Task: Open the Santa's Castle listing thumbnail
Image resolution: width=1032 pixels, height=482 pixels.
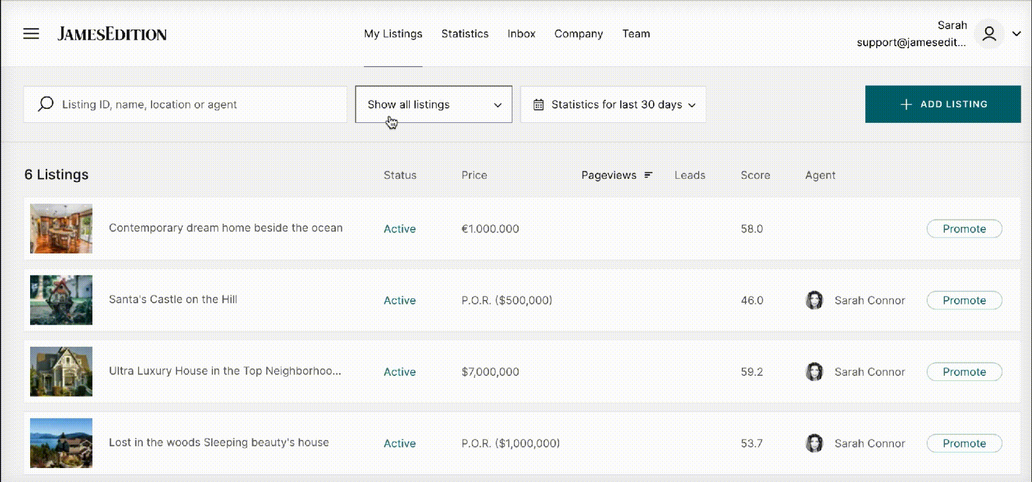Action: pos(61,300)
